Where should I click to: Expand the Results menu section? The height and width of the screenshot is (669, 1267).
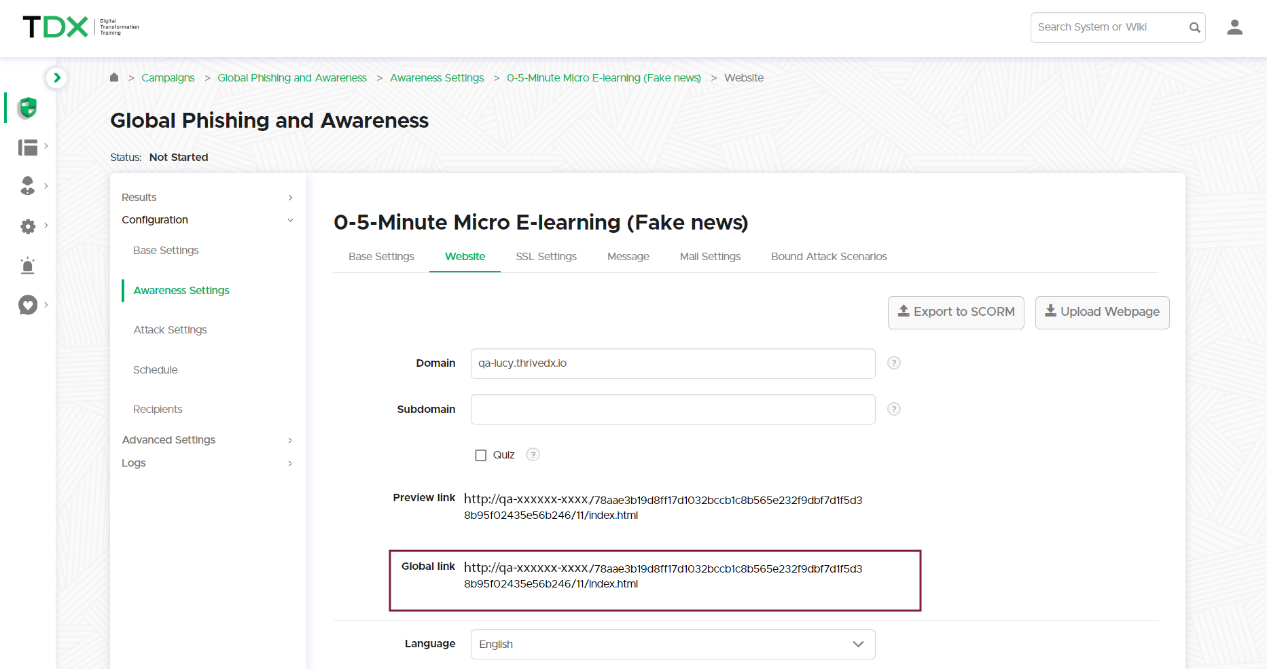click(207, 197)
